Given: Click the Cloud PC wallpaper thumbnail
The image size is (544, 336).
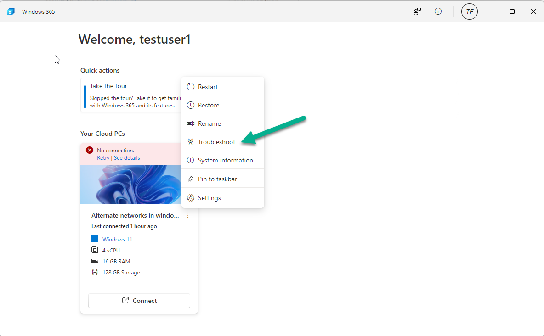Looking at the screenshot, I should point(131,185).
